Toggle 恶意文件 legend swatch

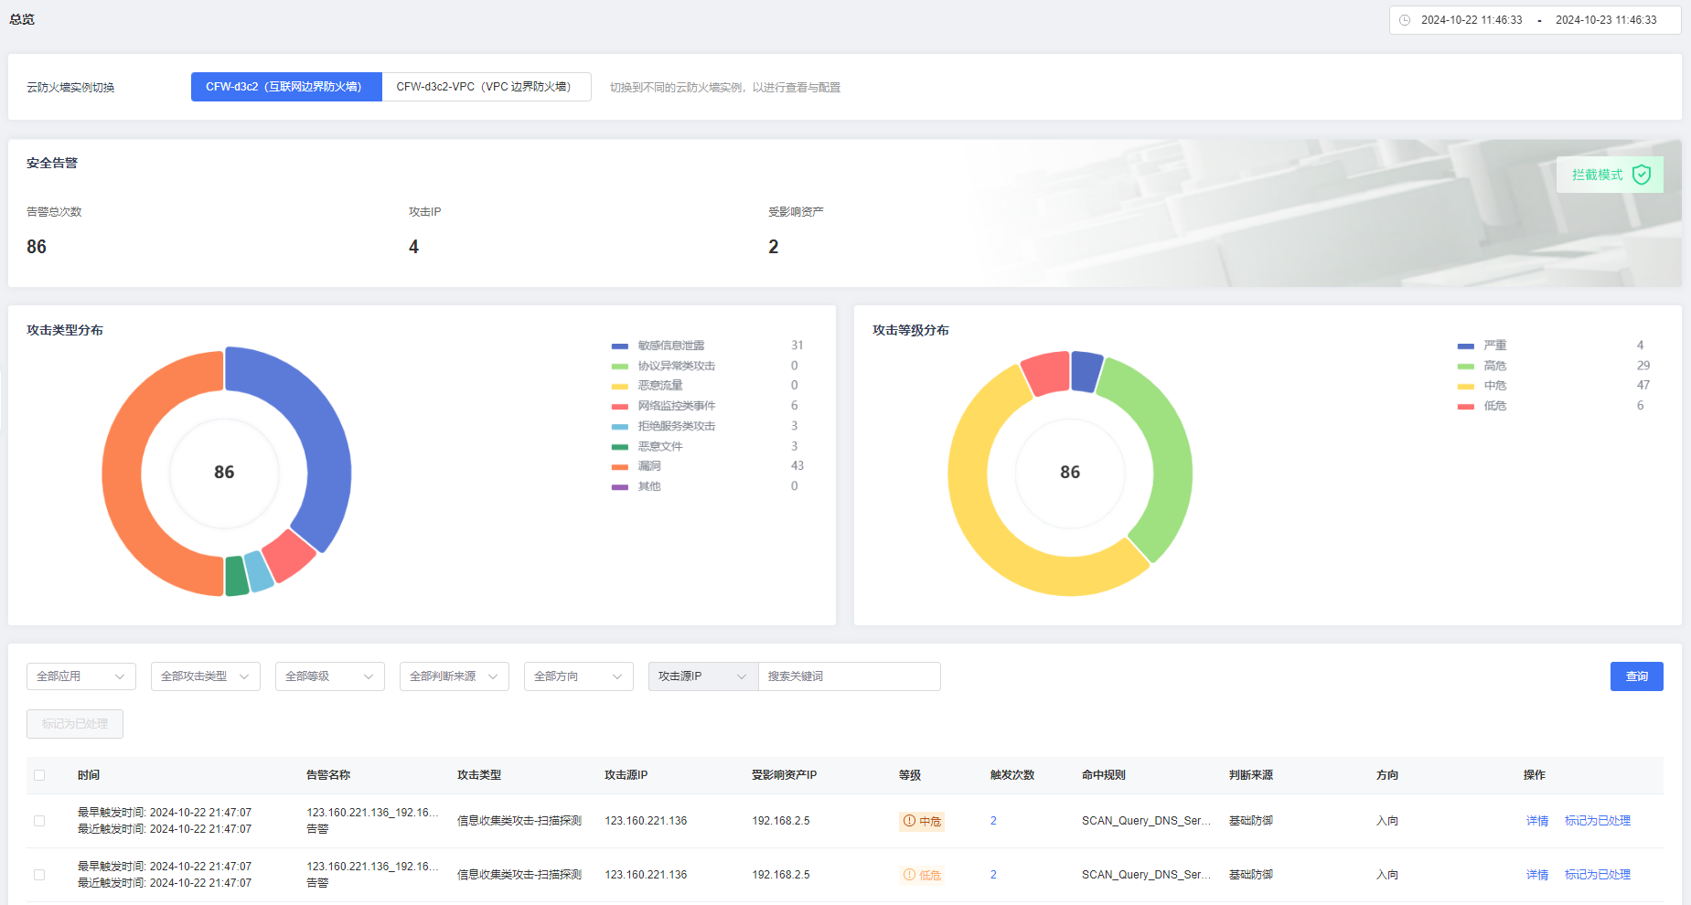(620, 447)
